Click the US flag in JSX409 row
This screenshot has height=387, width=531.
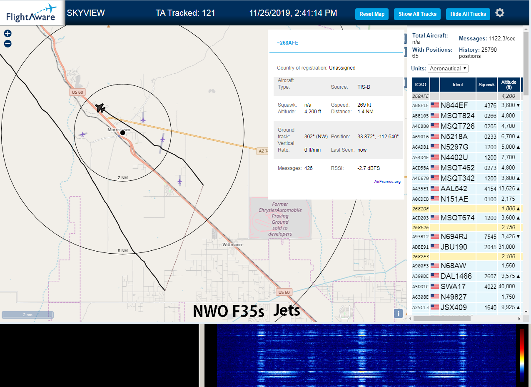tap(435, 307)
